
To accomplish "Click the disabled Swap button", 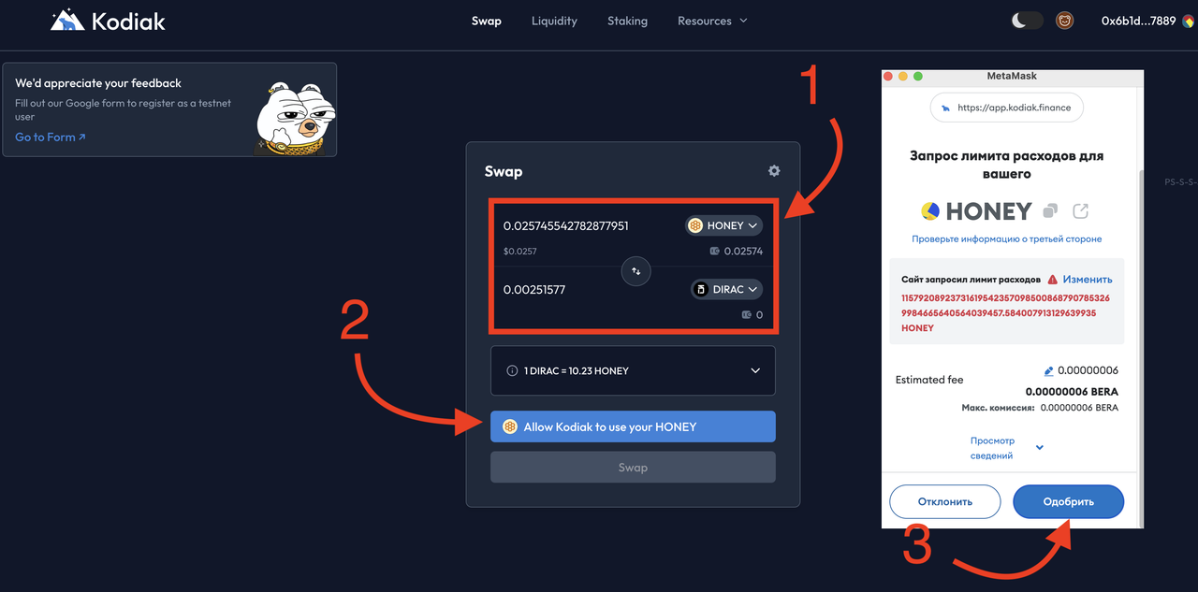I will [x=633, y=468].
